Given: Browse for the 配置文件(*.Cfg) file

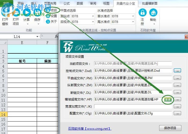Looking at the screenshot, I should (177, 113).
